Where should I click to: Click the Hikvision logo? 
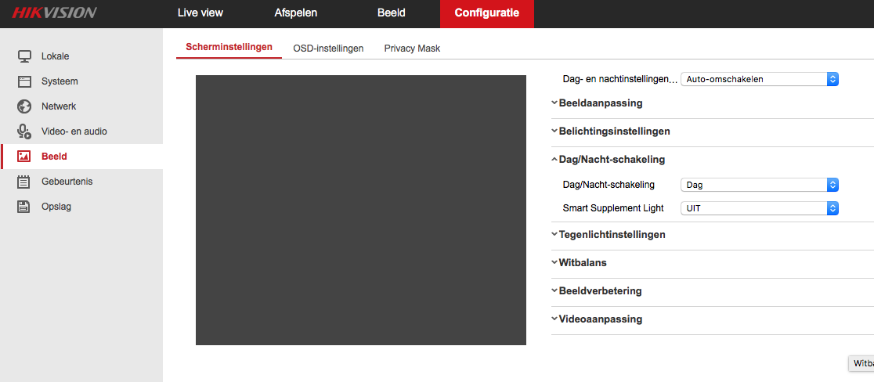click(x=54, y=13)
